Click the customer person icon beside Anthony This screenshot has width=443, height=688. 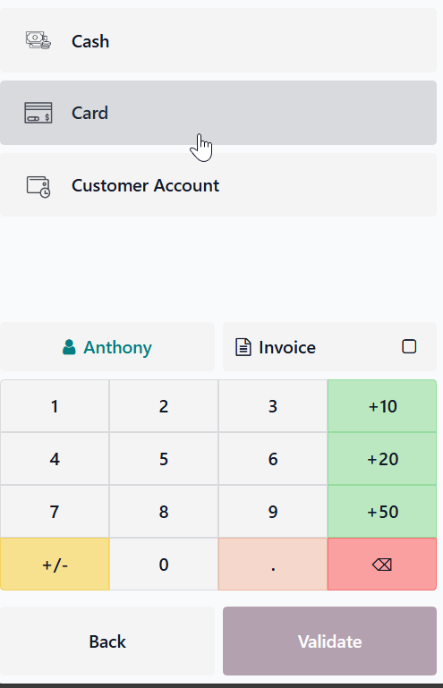[x=69, y=347]
